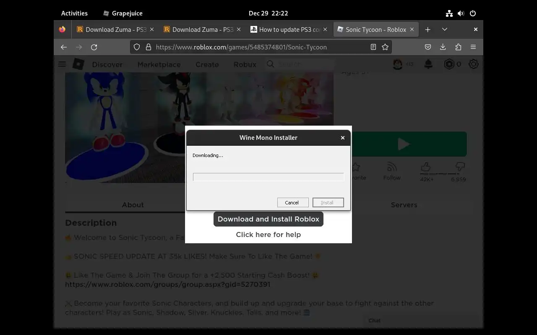Open the Pocket save icon
Image resolution: width=537 pixels, height=335 pixels.
point(428,47)
